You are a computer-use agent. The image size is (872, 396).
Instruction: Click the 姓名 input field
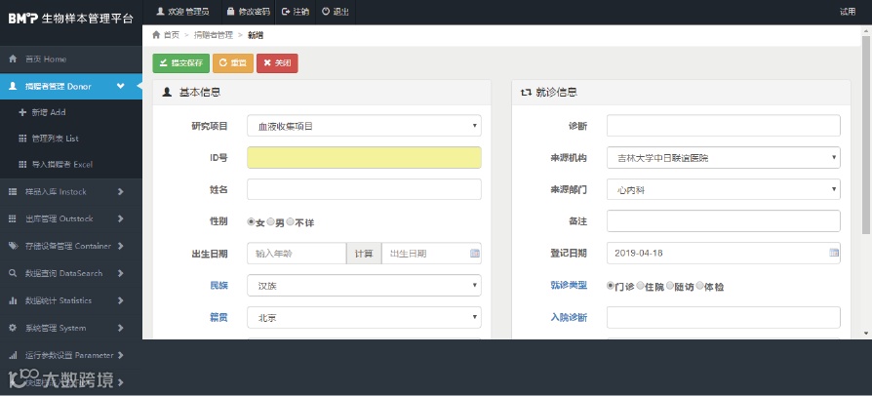point(364,189)
